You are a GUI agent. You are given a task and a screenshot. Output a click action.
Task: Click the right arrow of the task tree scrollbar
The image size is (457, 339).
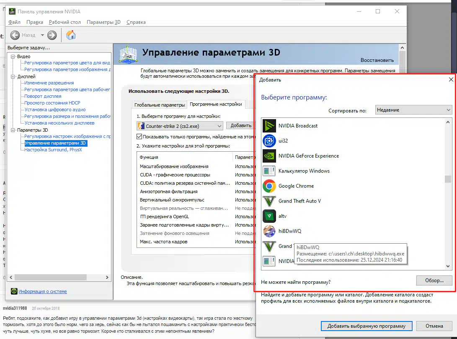coord(107,278)
